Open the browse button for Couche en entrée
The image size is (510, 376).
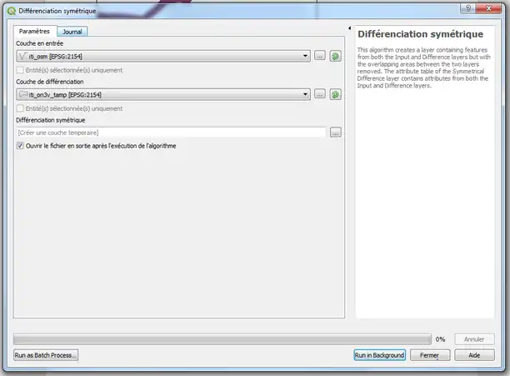pos(320,56)
